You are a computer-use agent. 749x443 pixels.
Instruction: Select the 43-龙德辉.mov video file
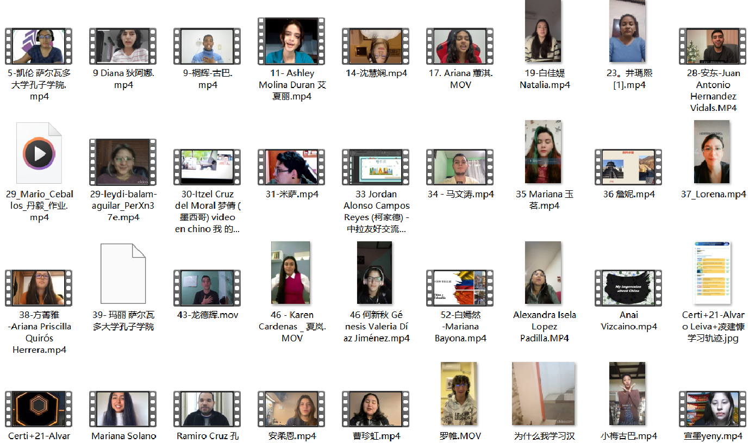pyautogui.click(x=207, y=288)
